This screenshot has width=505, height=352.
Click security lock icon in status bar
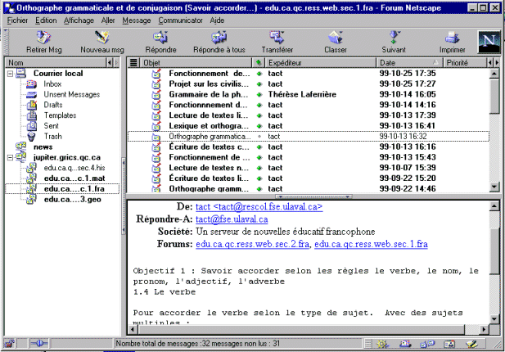pyautogui.click(x=9, y=344)
